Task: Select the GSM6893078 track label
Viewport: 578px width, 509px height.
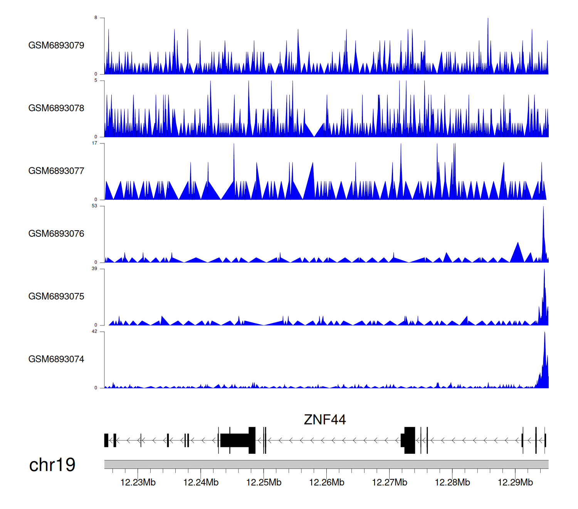Action: 56,108
